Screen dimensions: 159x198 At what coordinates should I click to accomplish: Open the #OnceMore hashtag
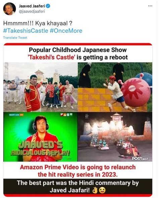pos(66,31)
